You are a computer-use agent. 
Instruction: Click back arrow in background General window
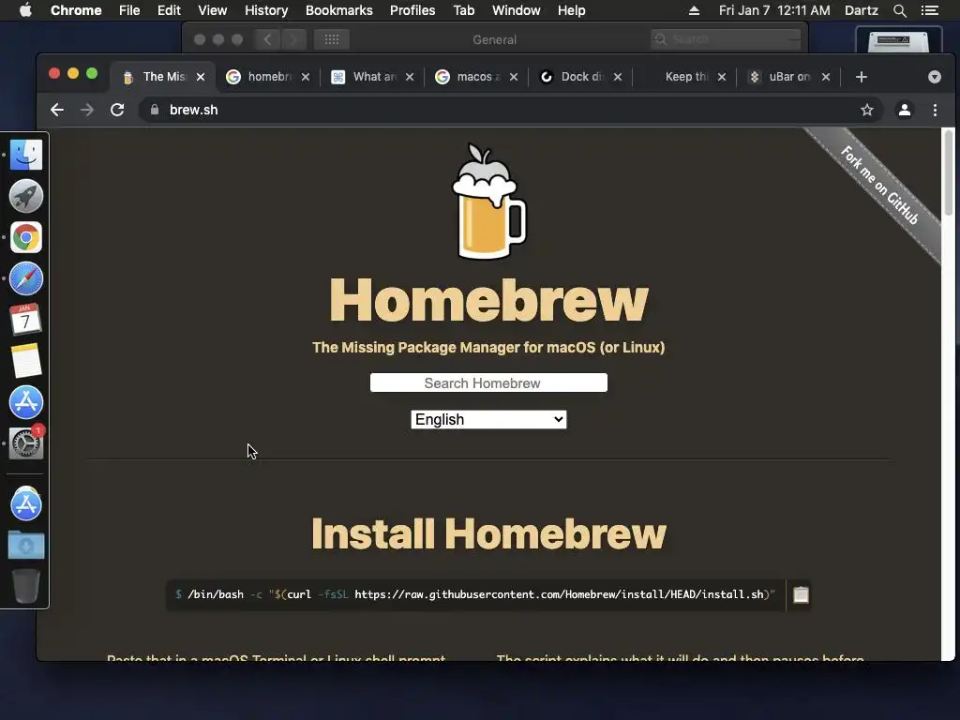click(267, 39)
